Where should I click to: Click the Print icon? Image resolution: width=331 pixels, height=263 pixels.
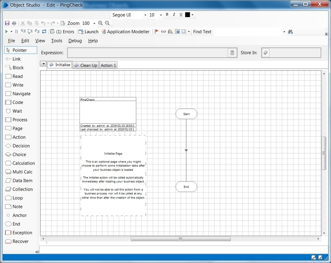[14, 23]
